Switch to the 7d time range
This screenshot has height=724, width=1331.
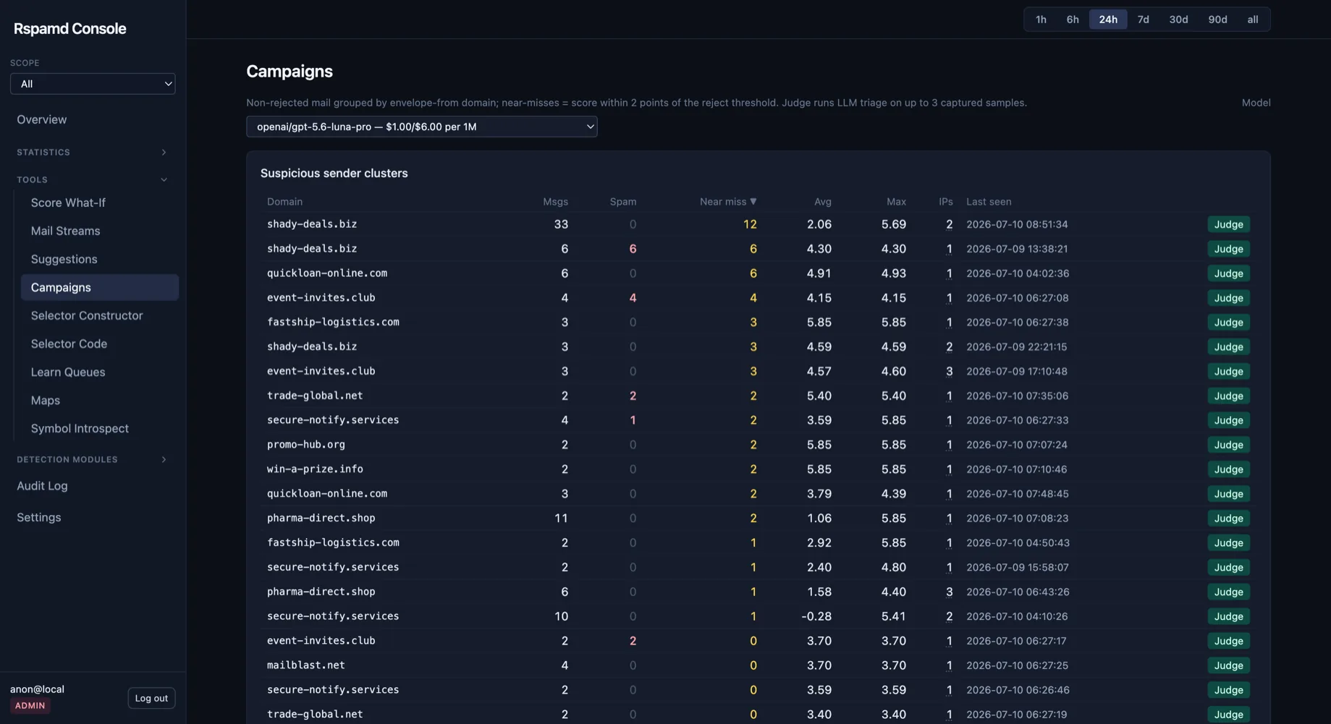1143,20
